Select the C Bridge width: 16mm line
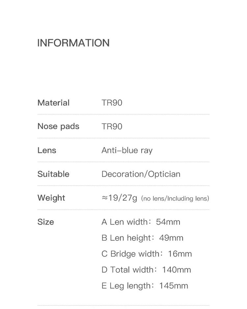Viewport: 247px width, 309px height. click(147, 254)
